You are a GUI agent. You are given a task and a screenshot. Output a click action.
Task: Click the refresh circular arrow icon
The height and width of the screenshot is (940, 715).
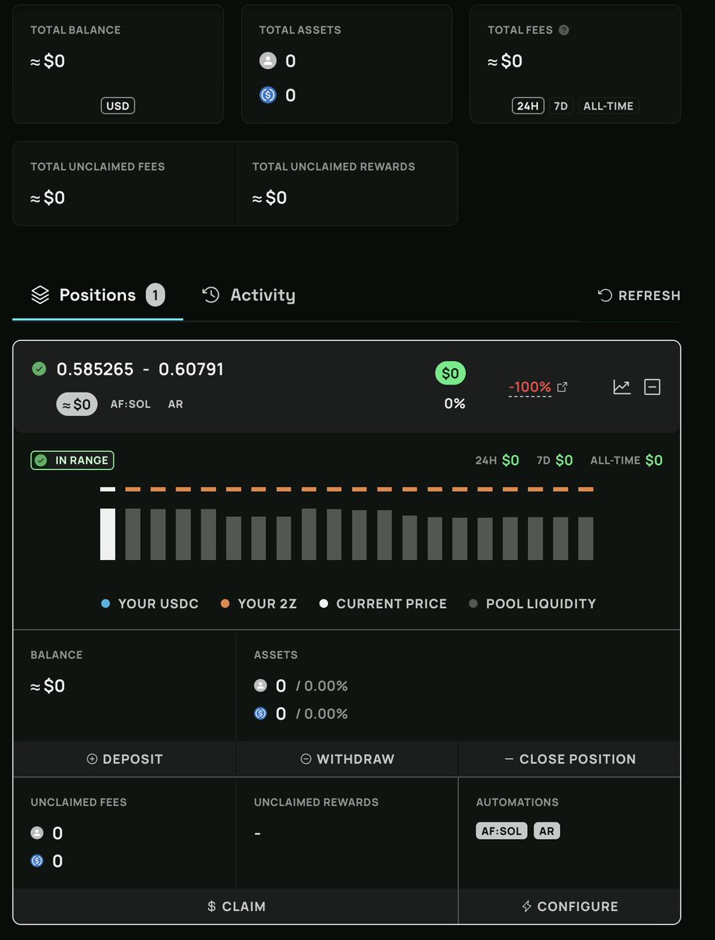tap(605, 295)
